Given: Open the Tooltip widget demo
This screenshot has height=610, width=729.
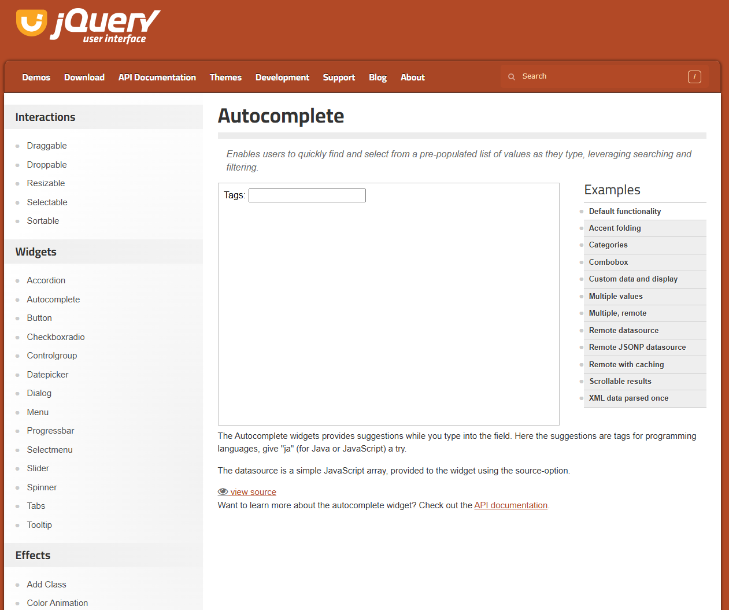Looking at the screenshot, I should tap(39, 525).
